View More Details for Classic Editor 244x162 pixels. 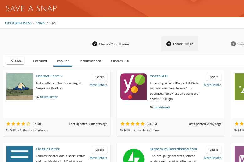98,158
